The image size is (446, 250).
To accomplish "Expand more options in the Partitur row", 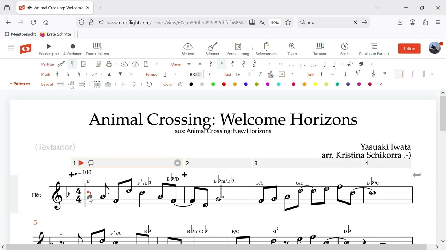I will (157, 64).
